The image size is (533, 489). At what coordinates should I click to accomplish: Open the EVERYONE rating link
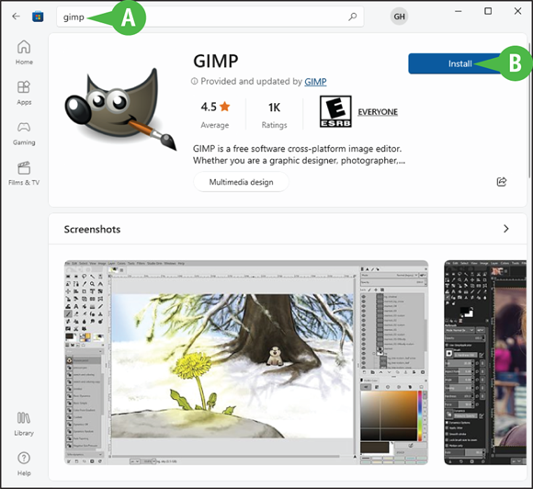point(378,112)
